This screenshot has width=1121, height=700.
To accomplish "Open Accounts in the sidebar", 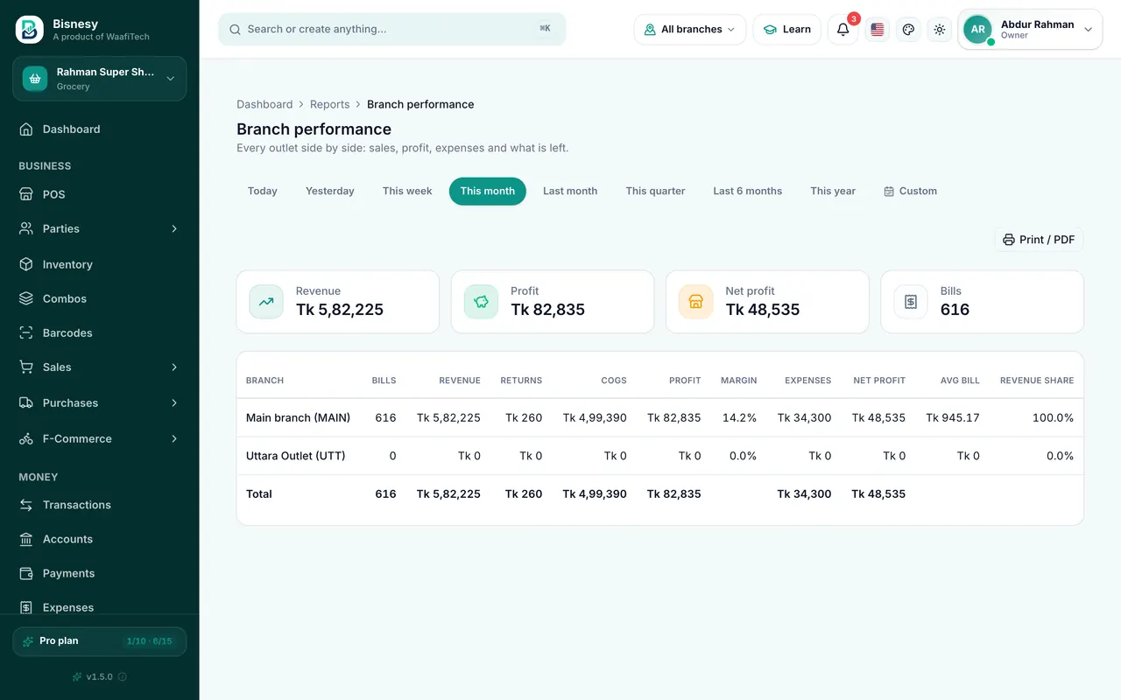I will pyautogui.click(x=100, y=539).
